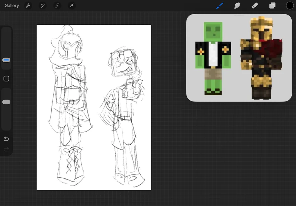Screen dimensions: 296x206
Task: Undo the last stroke with undo arrow
Action: click(x=6, y=139)
